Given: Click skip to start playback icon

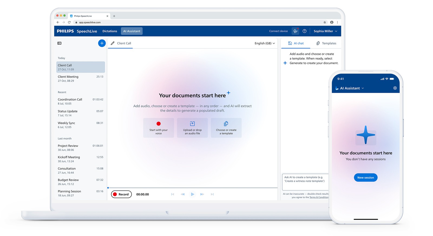Looking at the screenshot, I should click(x=173, y=194).
